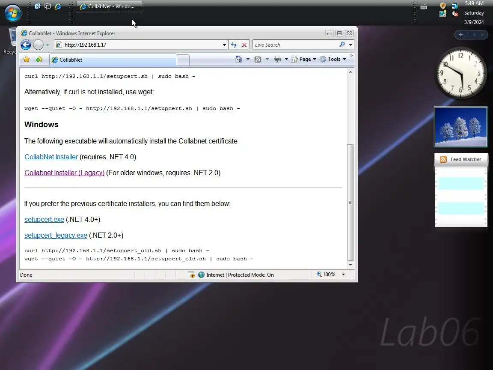Click the Feed Watcher gadget title

point(466,159)
